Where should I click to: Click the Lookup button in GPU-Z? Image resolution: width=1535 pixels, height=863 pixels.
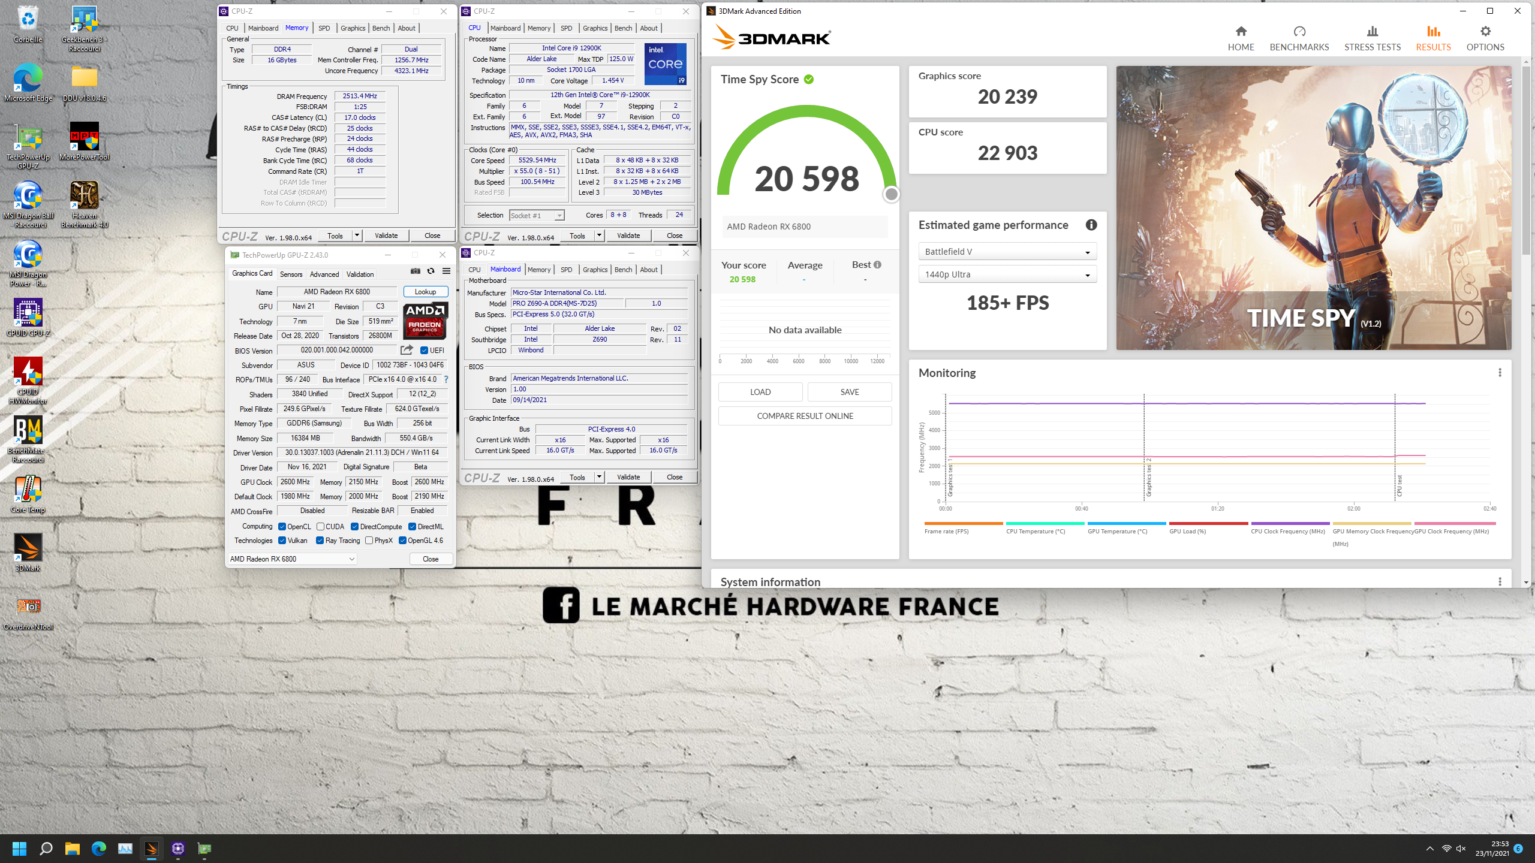(x=426, y=292)
